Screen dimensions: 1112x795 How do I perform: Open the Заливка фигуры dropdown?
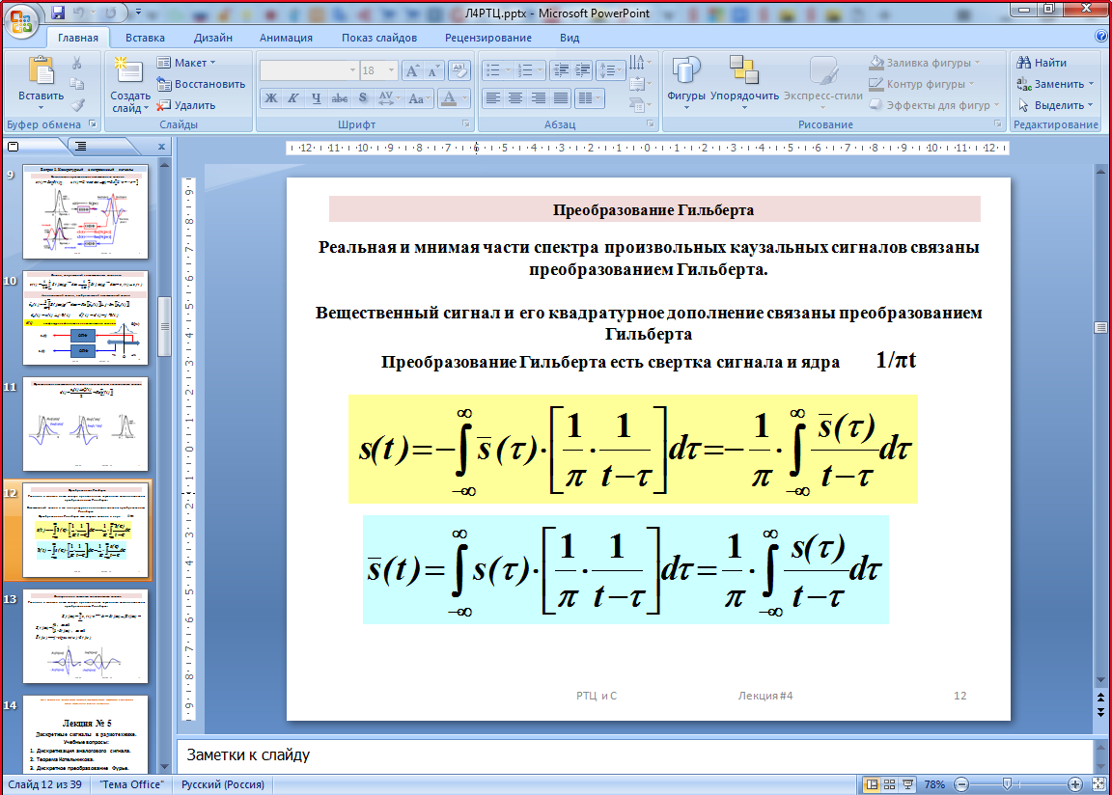tap(925, 63)
